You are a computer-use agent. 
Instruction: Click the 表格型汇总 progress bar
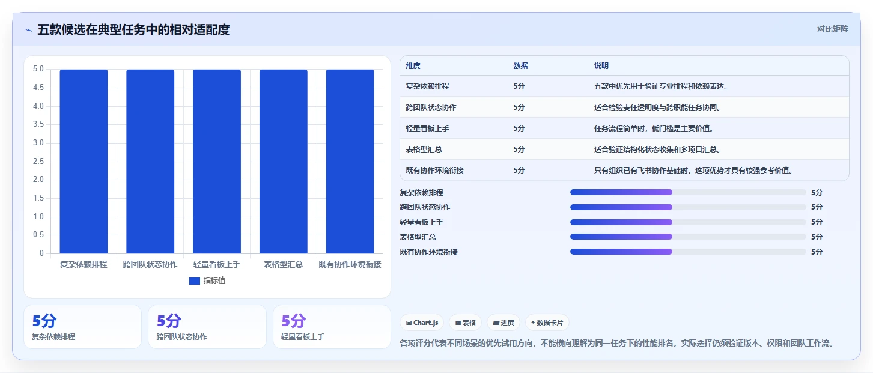[688, 237]
